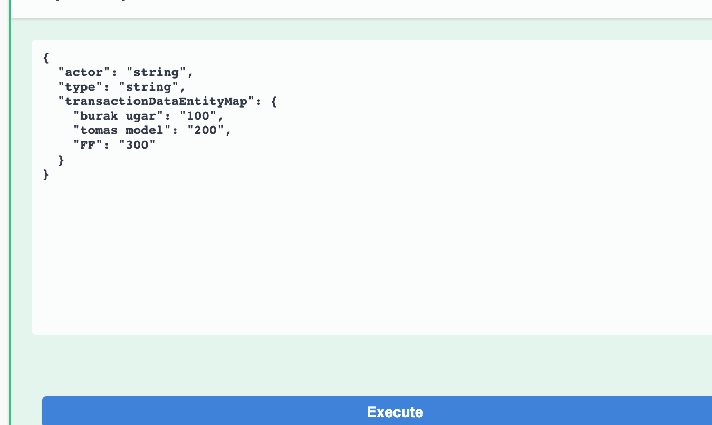Place cursor in the JSON request body editor
Viewport: 712px width, 425px height.
pos(316,211)
